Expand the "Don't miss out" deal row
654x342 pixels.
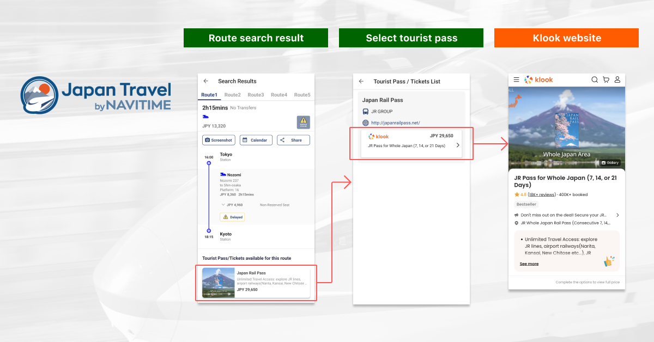click(x=617, y=215)
